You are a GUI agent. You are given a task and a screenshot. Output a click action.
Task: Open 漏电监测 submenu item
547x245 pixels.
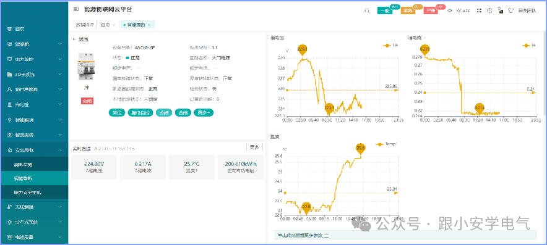pyautogui.click(x=34, y=164)
